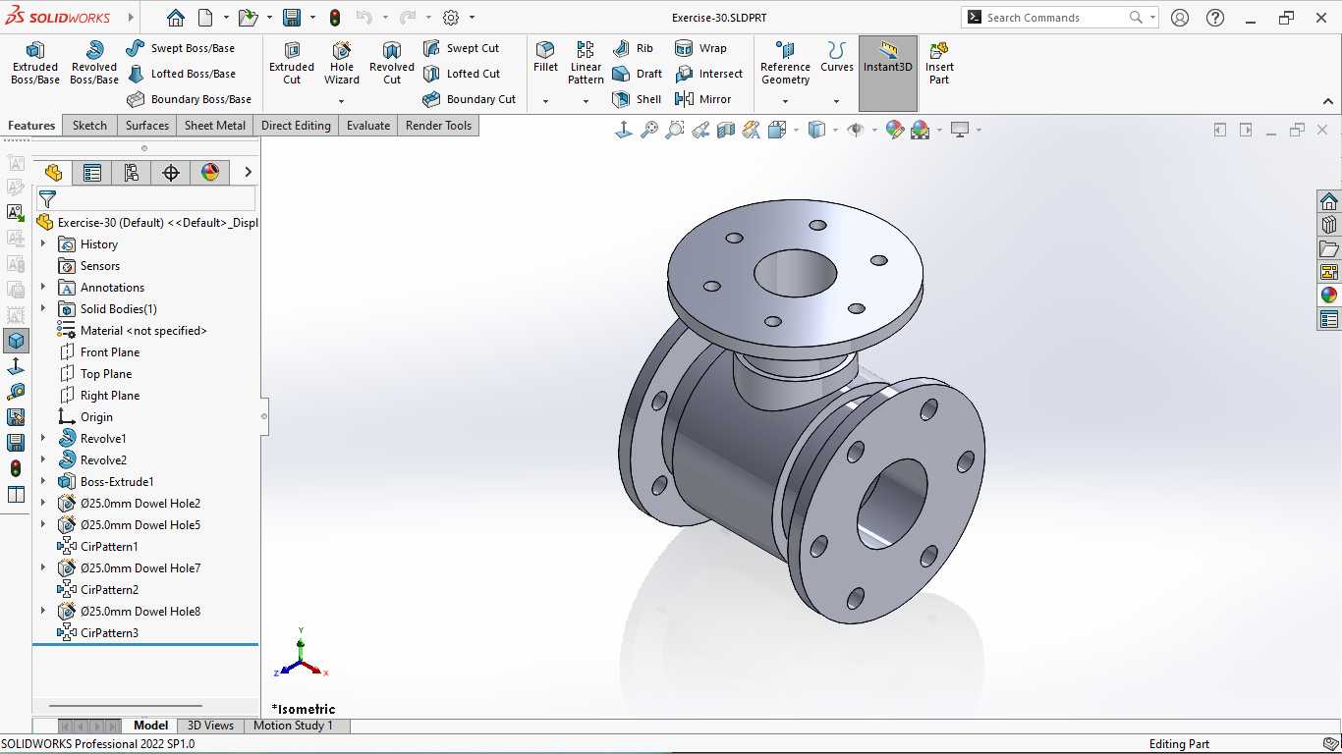The width and height of the screenshot is (1342, 754).
Task: Choose the Draft feature
Action: click(x=637, y=74)
